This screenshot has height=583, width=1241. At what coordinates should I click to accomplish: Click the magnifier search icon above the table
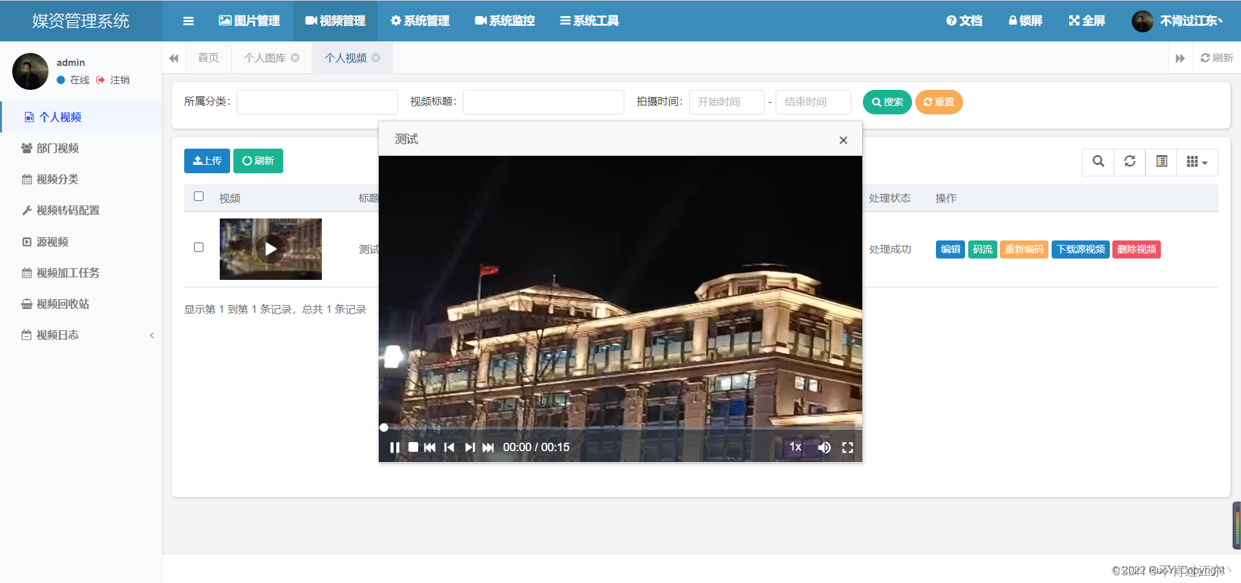pyautogui.click(x=1097, y=162)
